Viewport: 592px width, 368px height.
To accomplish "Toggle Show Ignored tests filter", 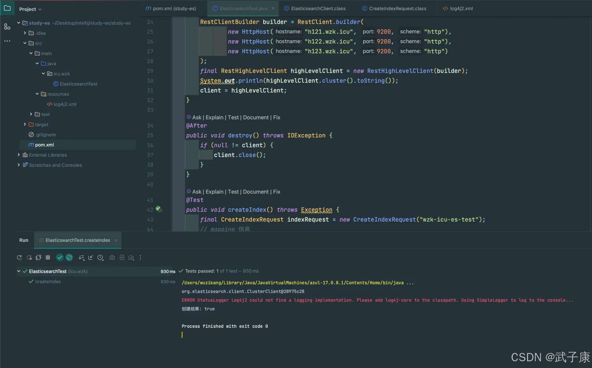I will (69, 258).
